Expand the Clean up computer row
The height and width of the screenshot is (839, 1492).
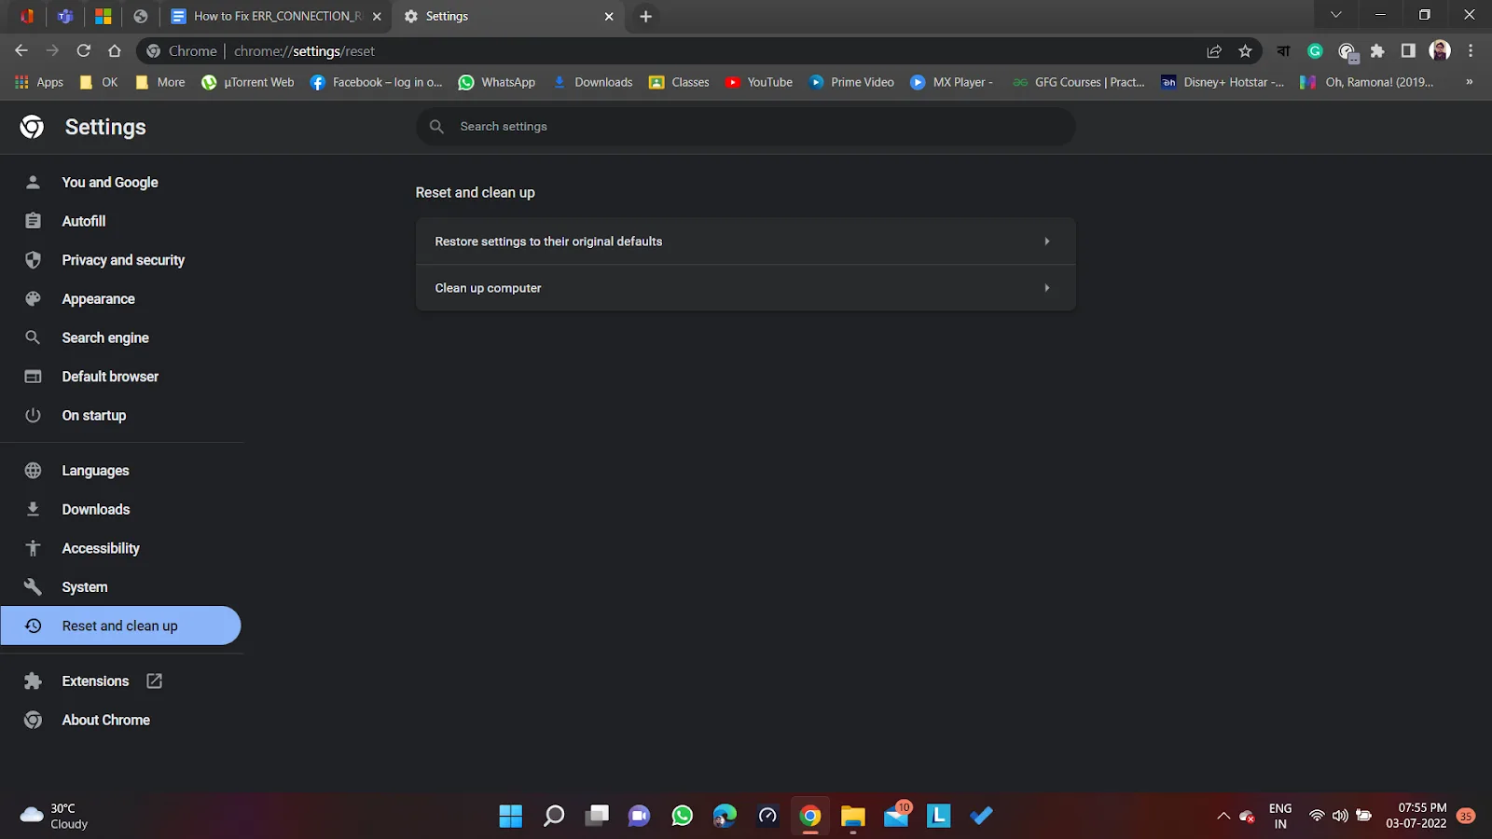tap(745, 288)
